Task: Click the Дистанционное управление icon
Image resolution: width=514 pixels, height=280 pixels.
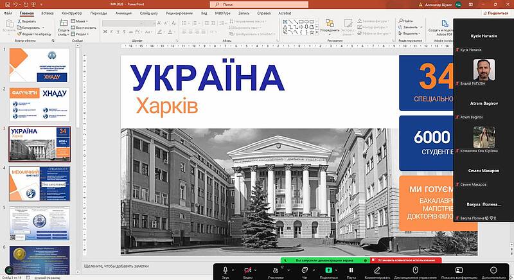Action: tap(416, 270)
